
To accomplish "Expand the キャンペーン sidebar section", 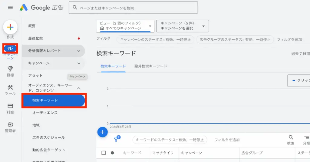I will click(53, 63).
